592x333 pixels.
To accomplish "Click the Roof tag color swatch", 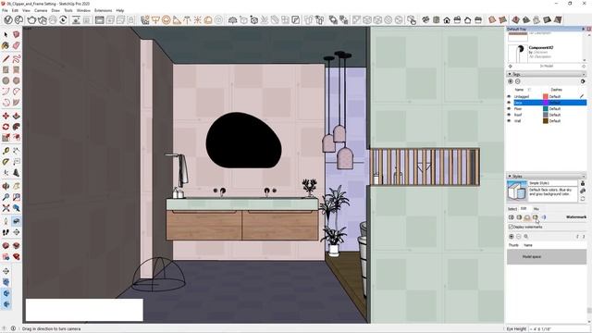I will coord(546,115).
